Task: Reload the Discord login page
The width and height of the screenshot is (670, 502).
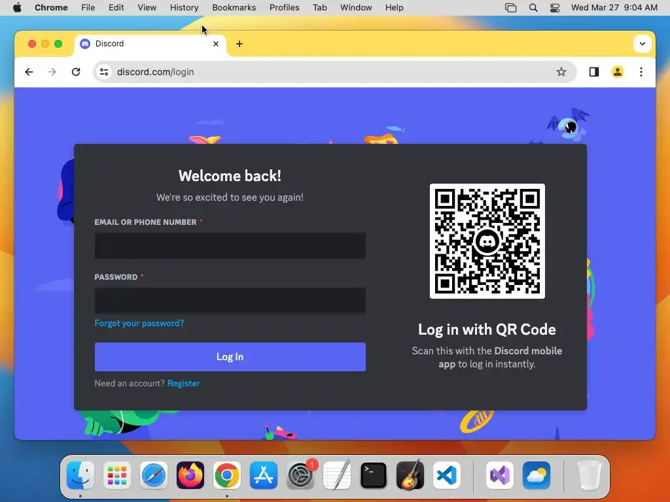Action: [76, 72]
